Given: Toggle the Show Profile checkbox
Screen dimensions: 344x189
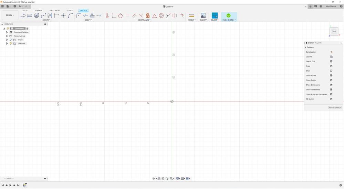Looking at the screenshot, I should pos(331,75).
